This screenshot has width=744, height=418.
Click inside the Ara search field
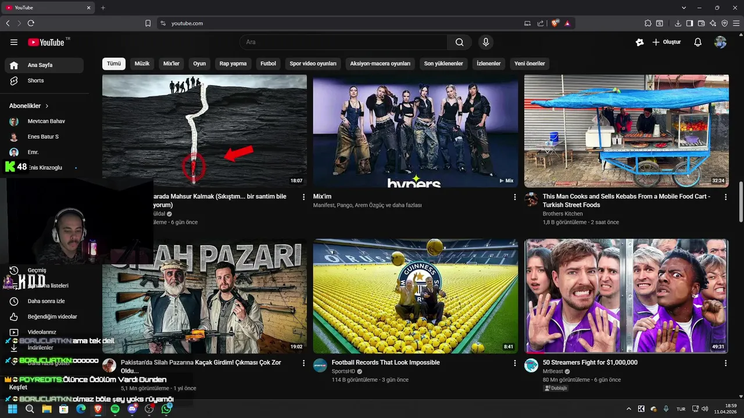click(343, 42)
